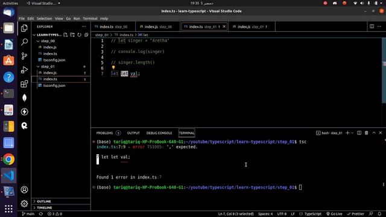Collapse all folders in Explorer
This screenshot has width=386, height=217.
(x=86, y=35)
